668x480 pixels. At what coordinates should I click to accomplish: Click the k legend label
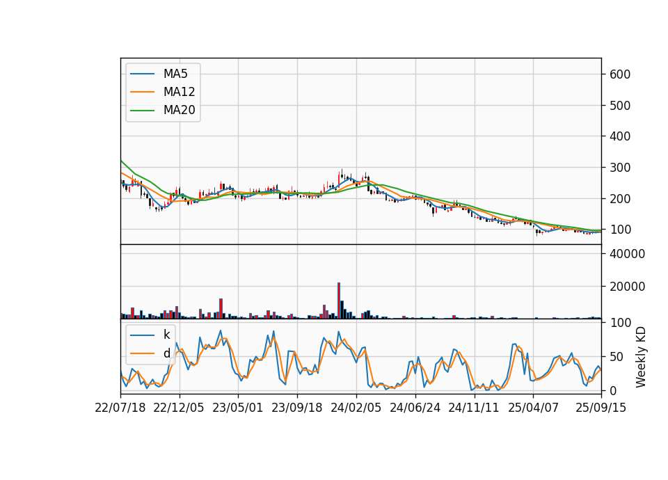[x=166, y=335]
